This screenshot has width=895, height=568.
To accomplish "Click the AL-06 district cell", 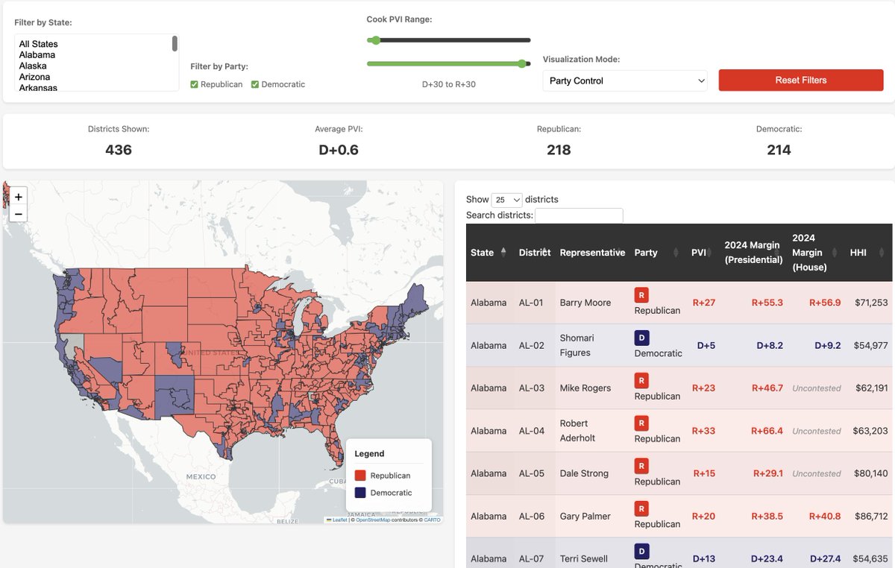I will tap(533, 516).
